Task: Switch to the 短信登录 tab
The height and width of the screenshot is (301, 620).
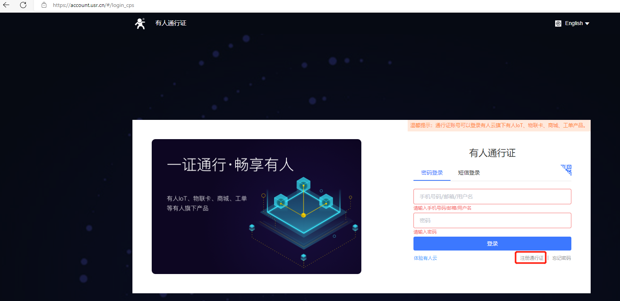Action: [469, 173]
